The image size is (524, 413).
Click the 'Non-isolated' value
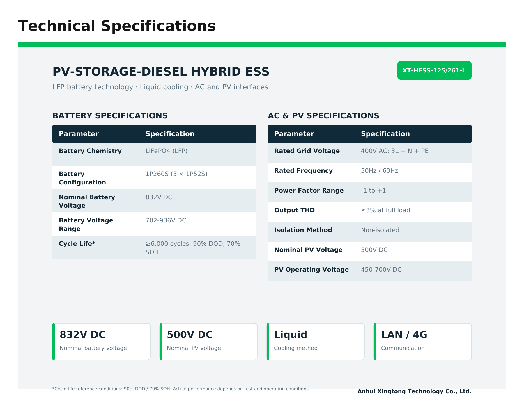(380, 230)
